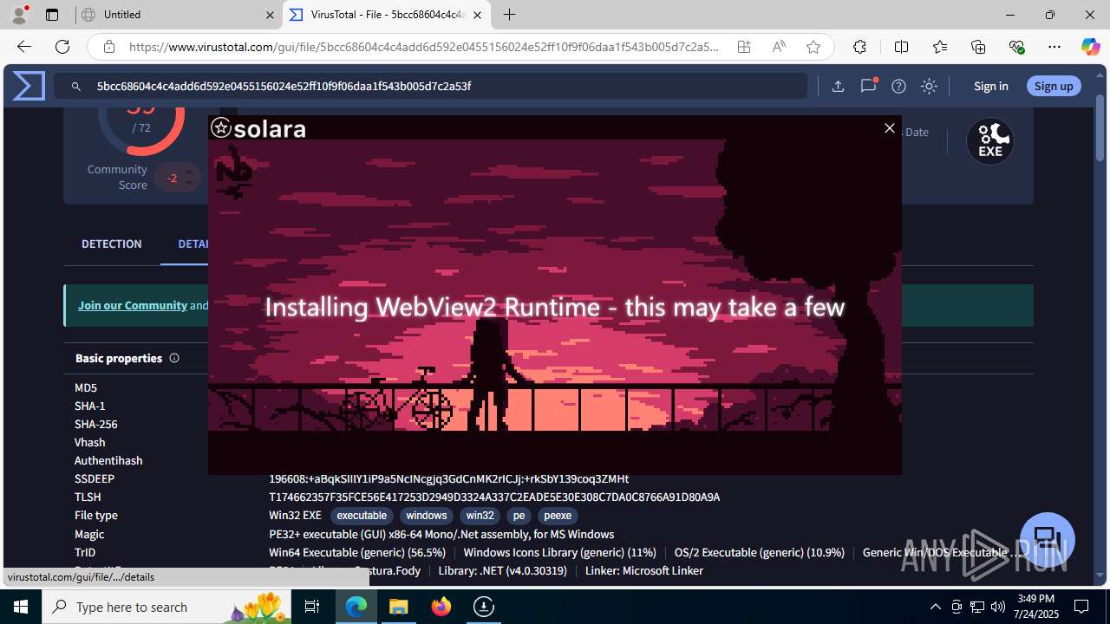
Task: Click the SSDEEP hash value text
Action: [x=448, y=478]
